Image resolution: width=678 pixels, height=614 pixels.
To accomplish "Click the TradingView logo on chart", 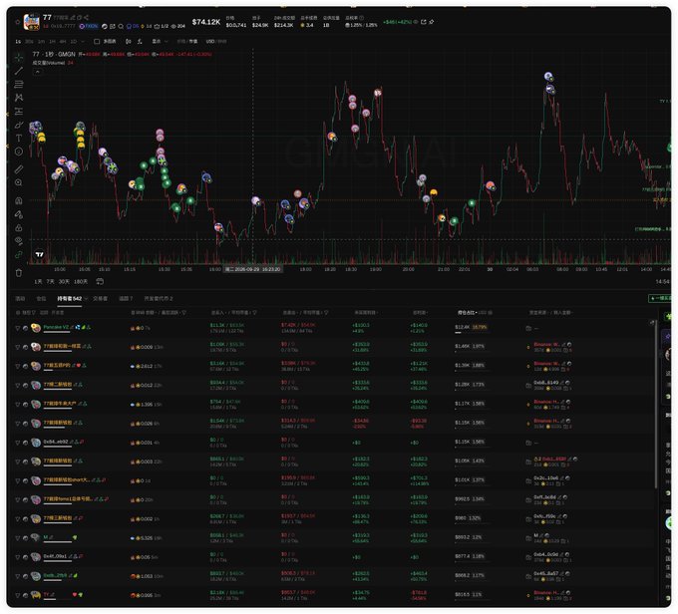I will [x=39, y=254].
